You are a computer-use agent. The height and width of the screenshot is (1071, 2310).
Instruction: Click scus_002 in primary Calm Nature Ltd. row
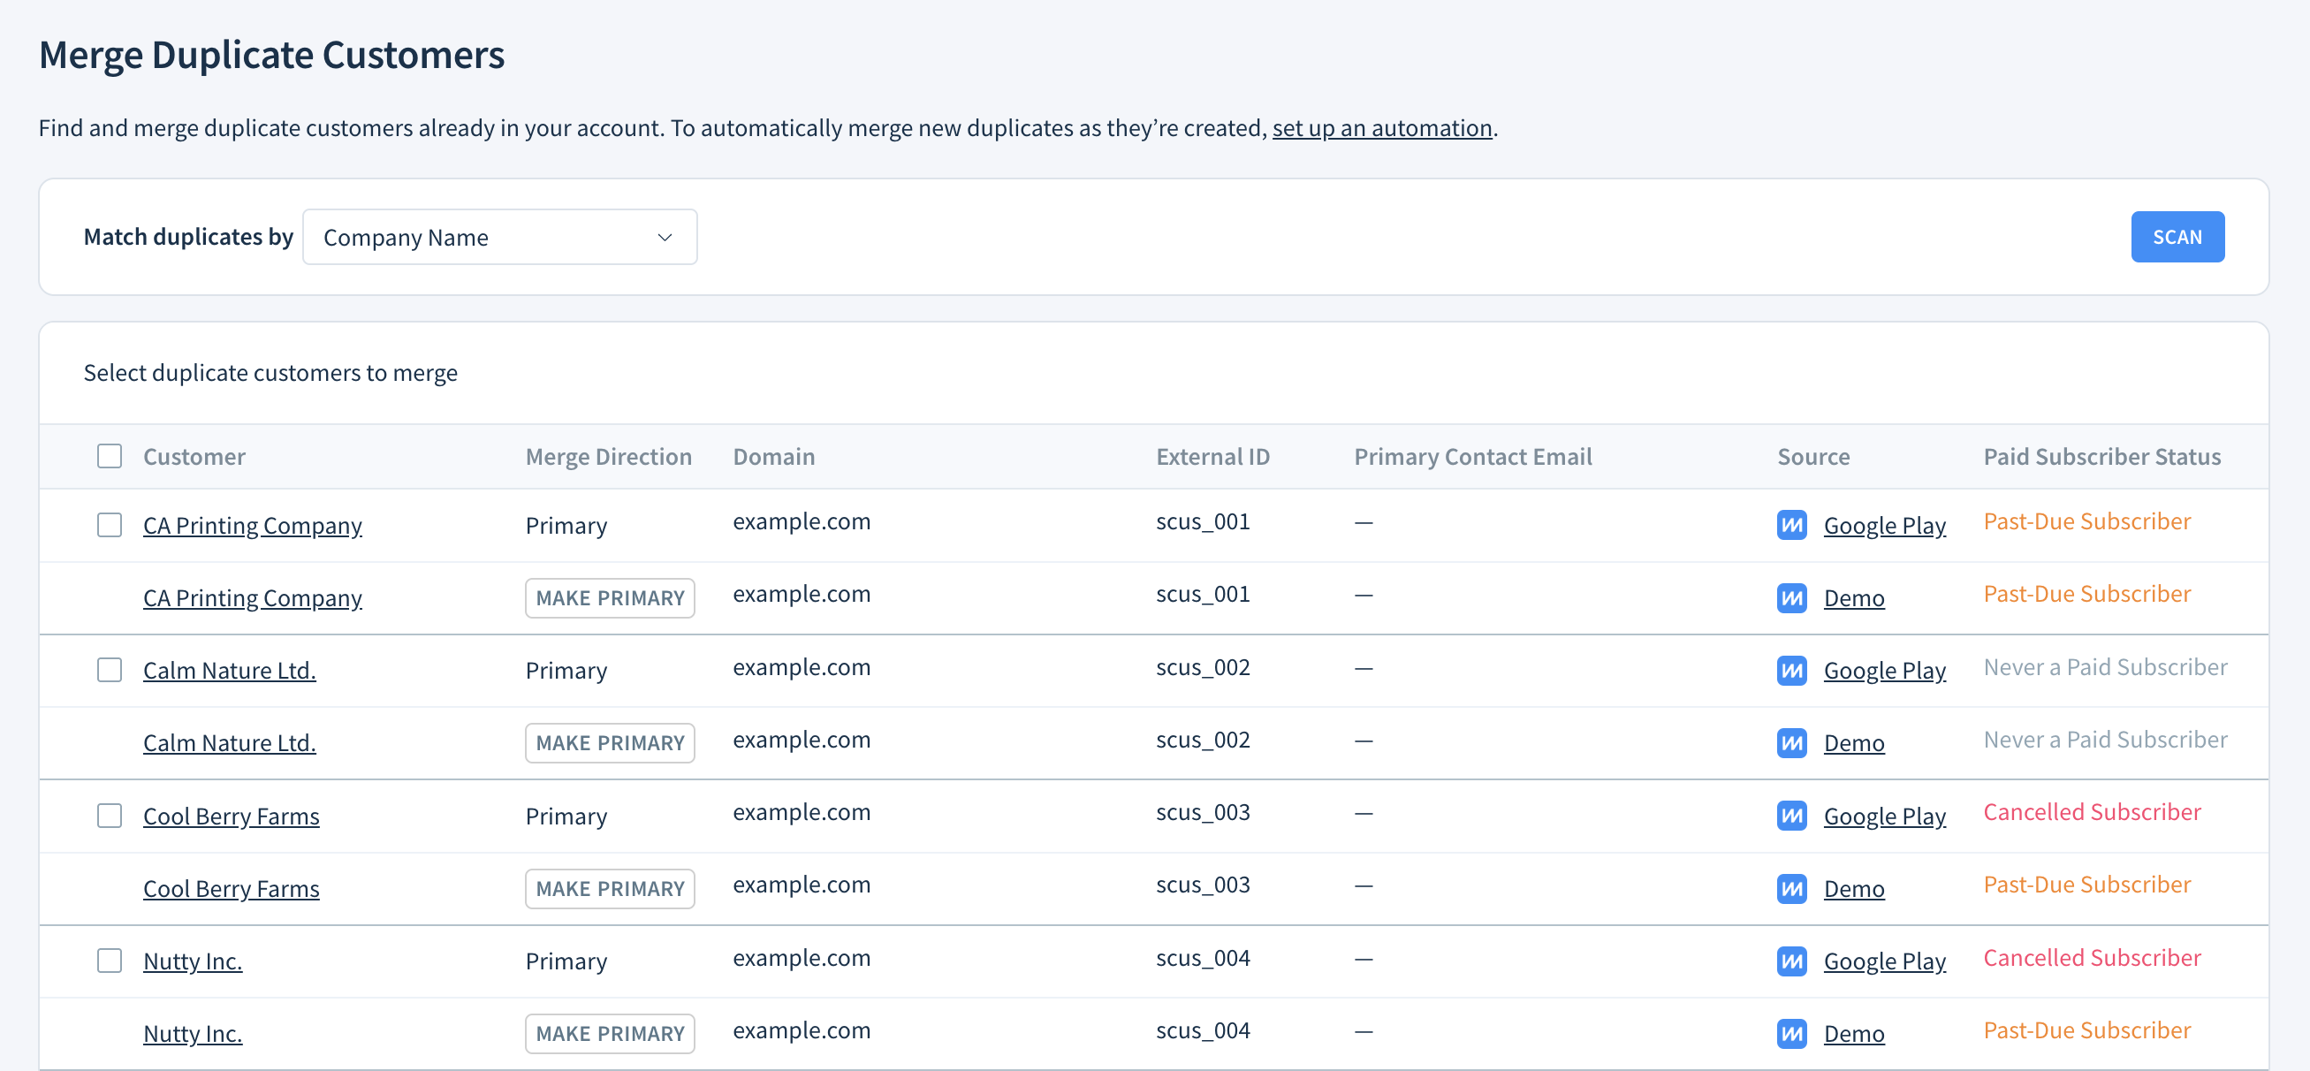[x=1203, y=666]
